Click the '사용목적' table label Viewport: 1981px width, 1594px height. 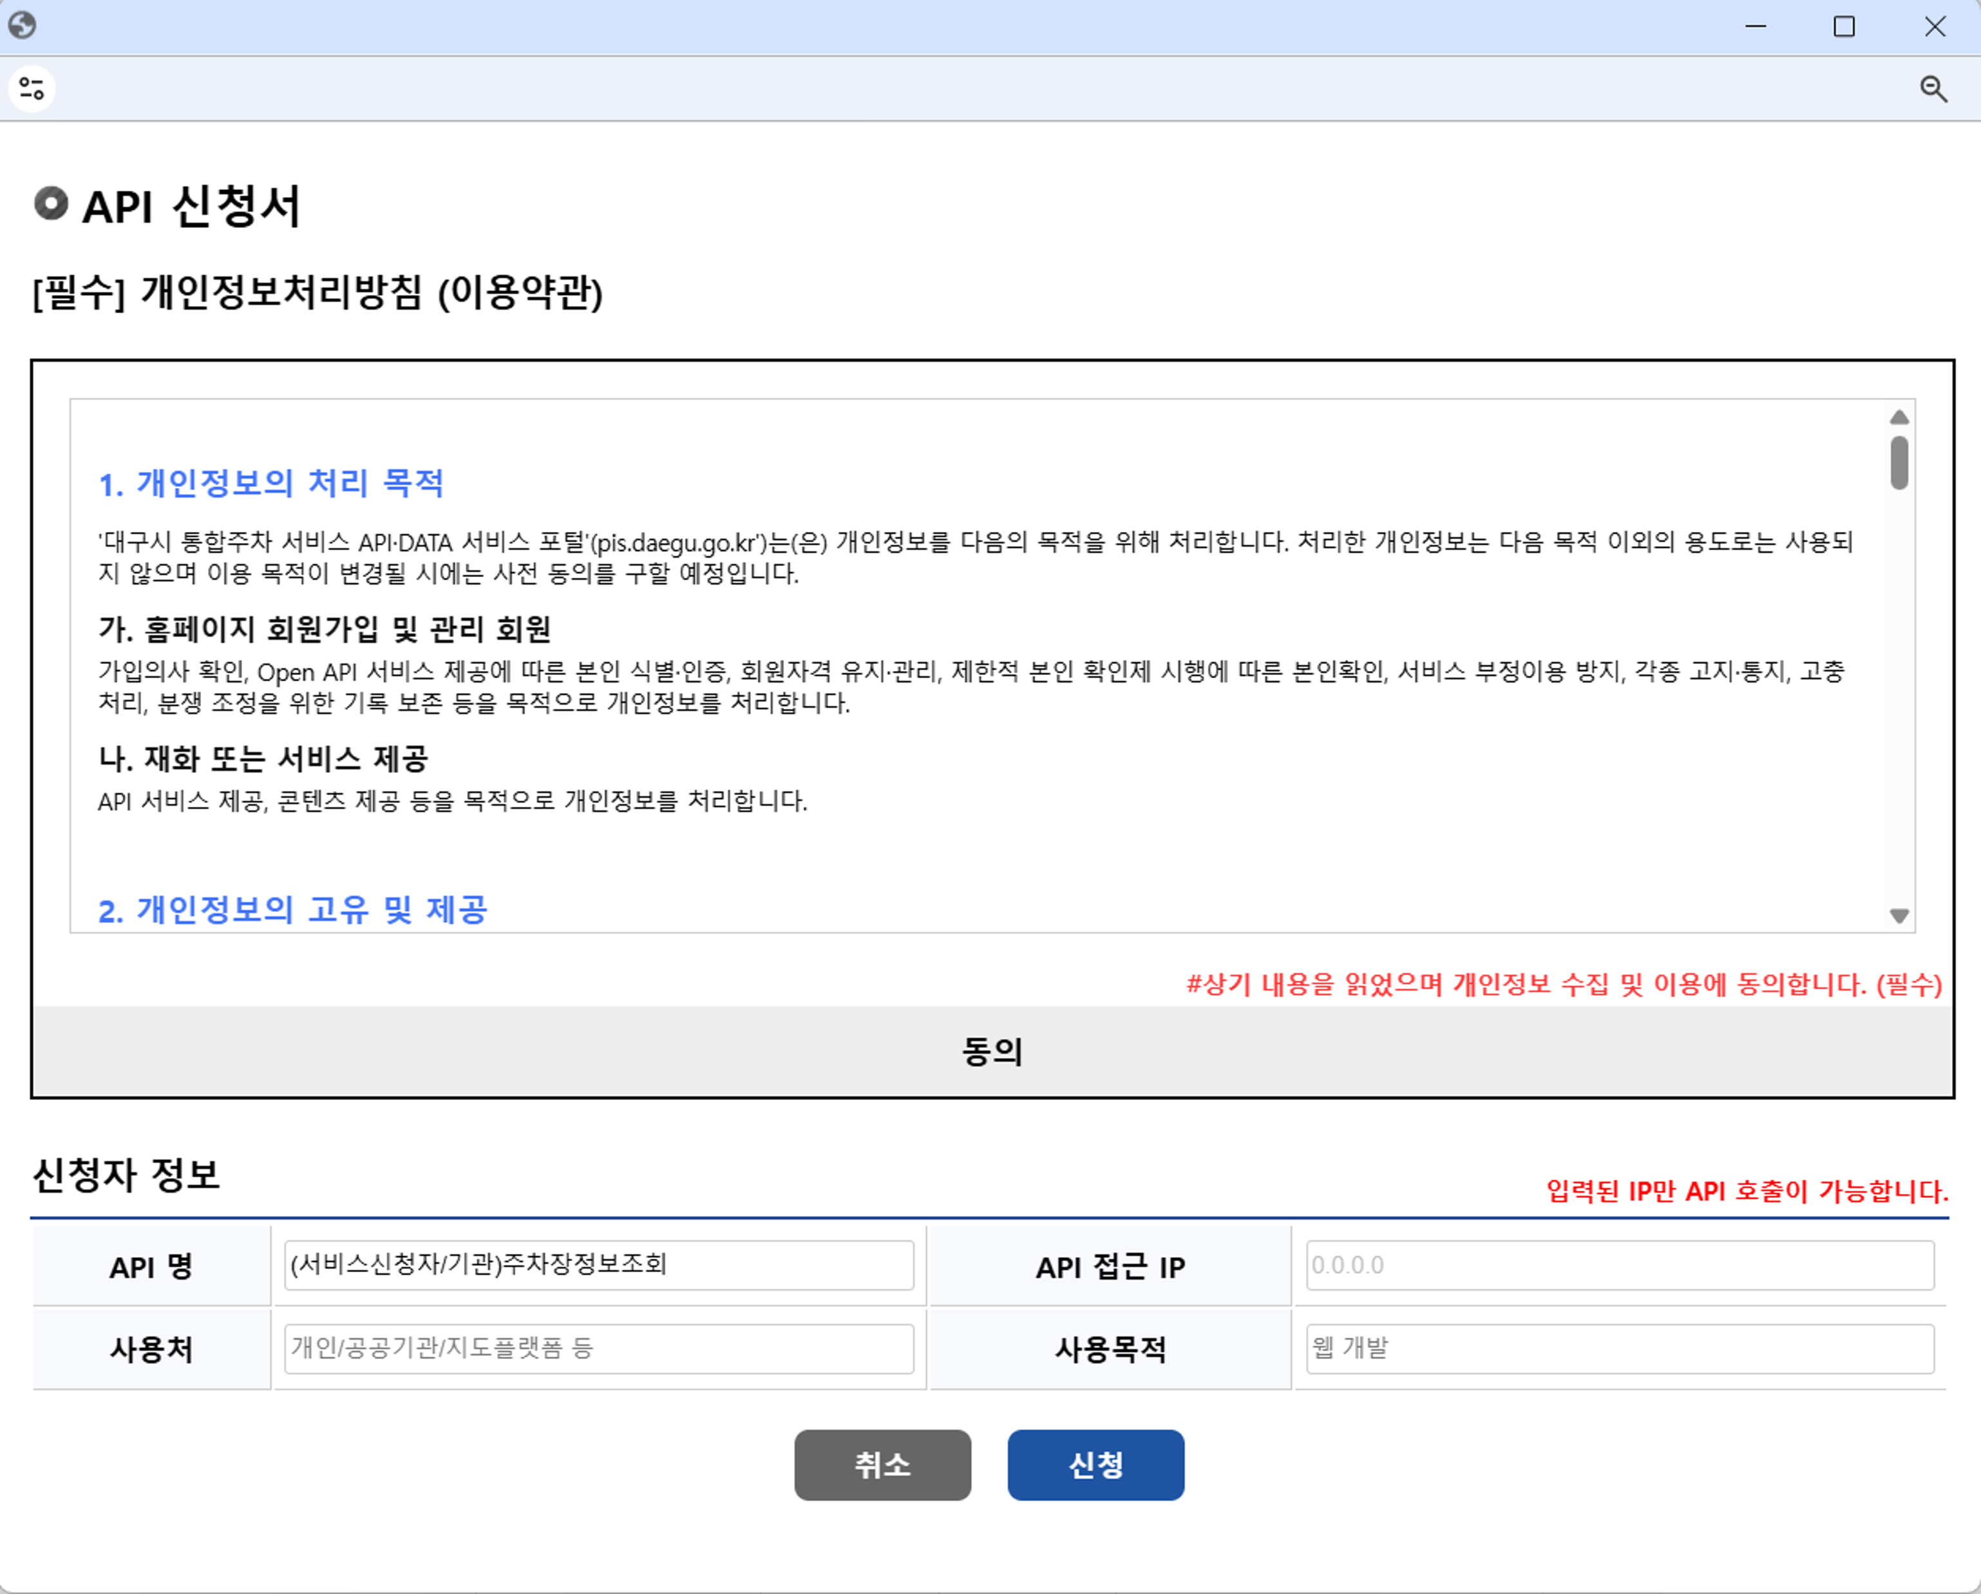coord(1110,1349)
